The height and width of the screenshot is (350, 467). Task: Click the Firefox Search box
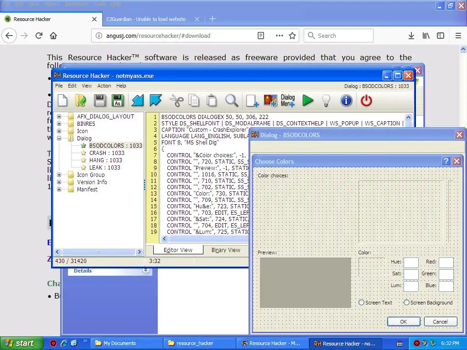(338, 36)
